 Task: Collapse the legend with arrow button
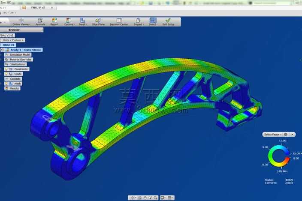click(292, 135)
